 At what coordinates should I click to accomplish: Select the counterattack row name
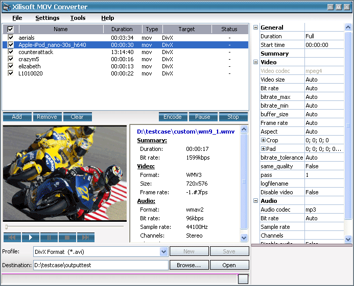click(x=36, y=52)
